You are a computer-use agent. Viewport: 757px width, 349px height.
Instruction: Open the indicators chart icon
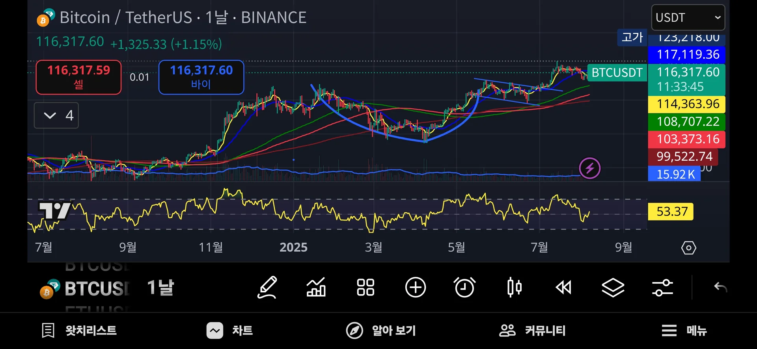(316, 288)
